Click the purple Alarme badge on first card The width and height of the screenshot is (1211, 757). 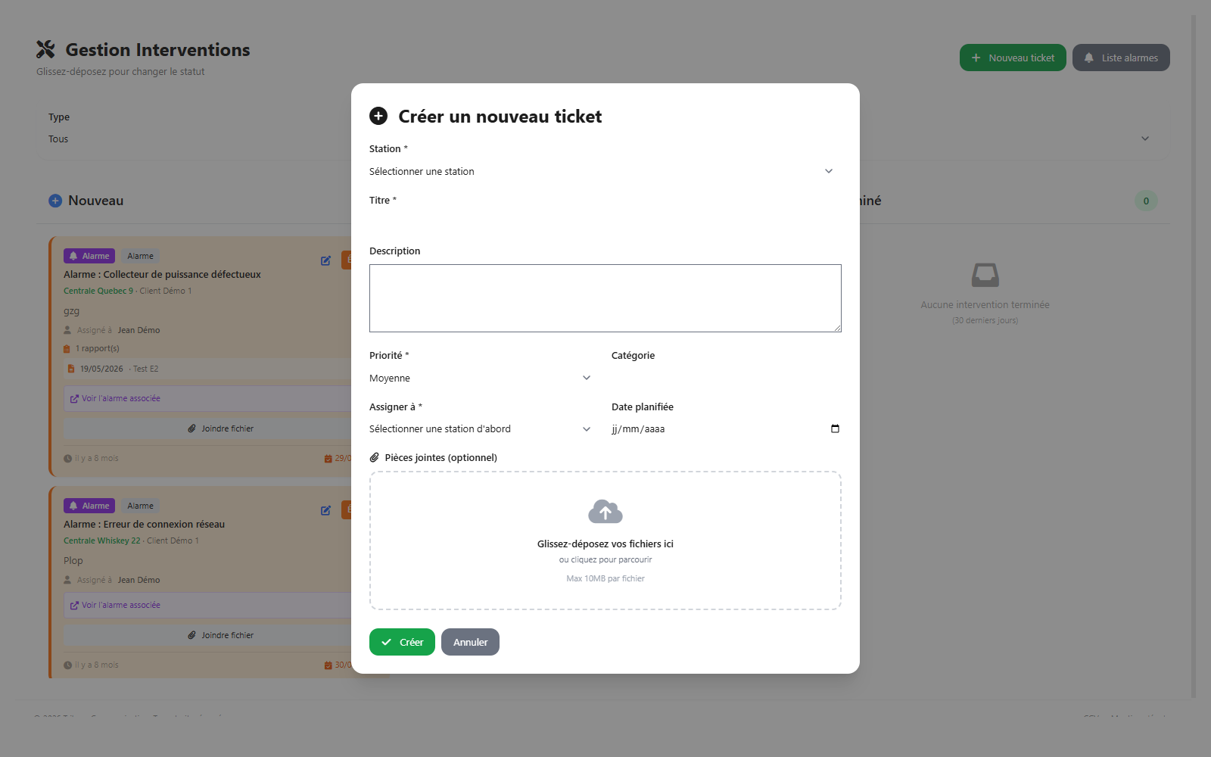point(89,256)
